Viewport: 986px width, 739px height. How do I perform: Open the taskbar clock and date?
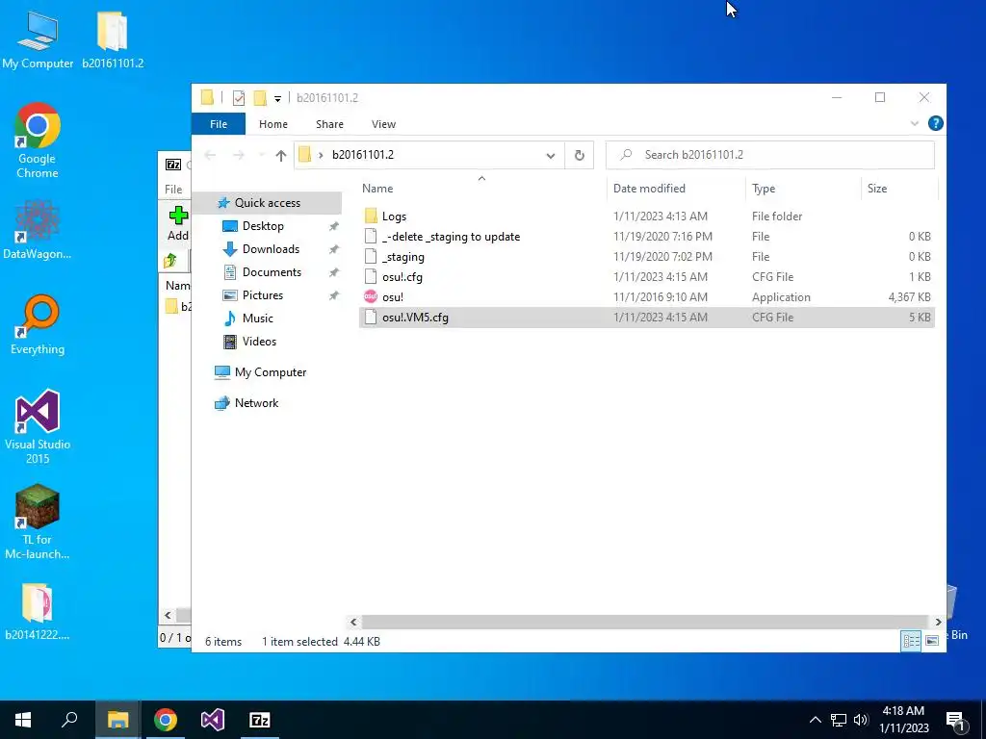903,720
